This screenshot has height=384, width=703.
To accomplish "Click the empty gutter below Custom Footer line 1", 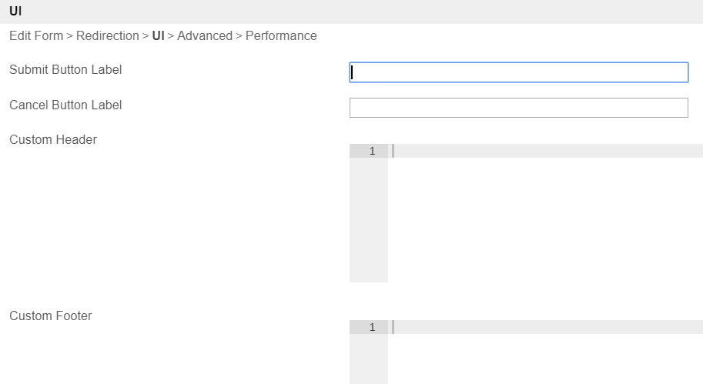I will (369, 360).
